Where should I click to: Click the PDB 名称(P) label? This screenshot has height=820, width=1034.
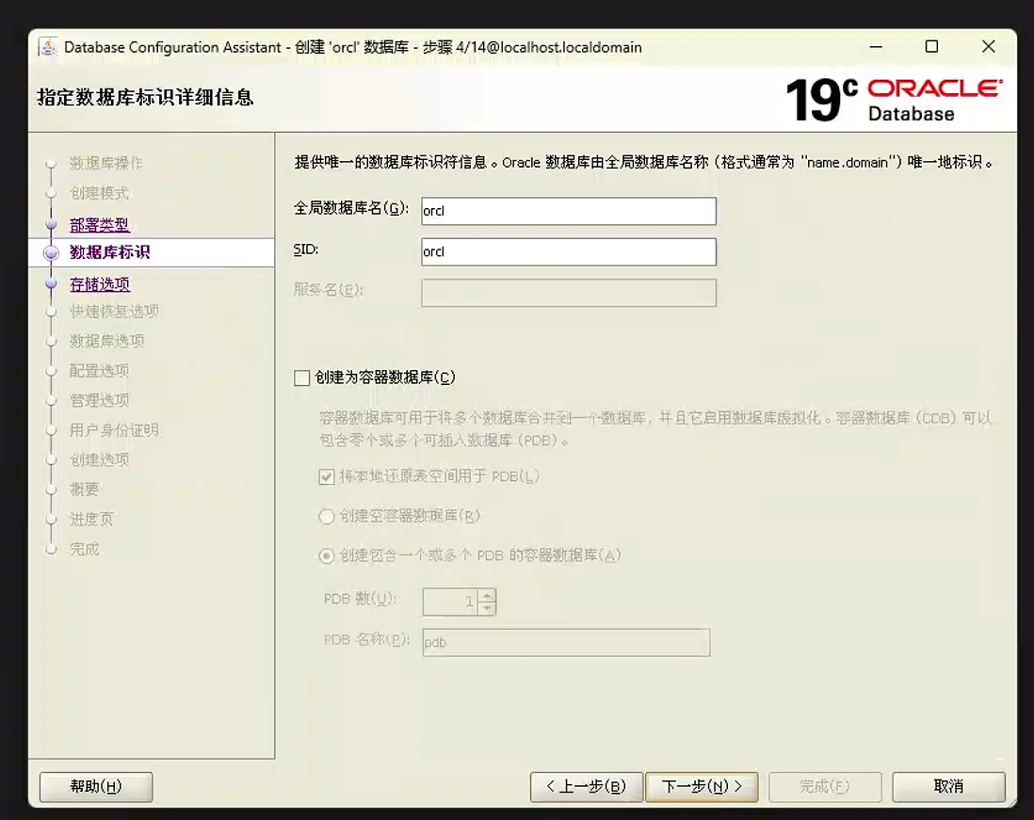pyautogui.click(x=366, y=639)
